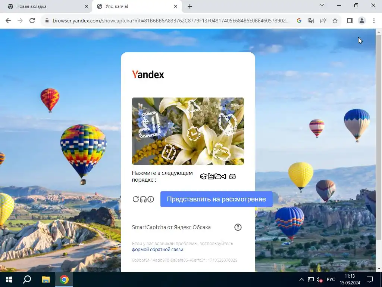
Task: Open File Explorer from the taskbar
Action: (46, 280)
